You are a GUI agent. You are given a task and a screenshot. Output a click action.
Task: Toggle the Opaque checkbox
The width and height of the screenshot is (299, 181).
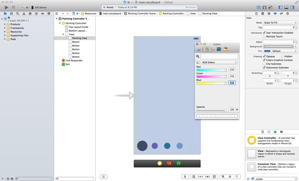tap(264, 56)
